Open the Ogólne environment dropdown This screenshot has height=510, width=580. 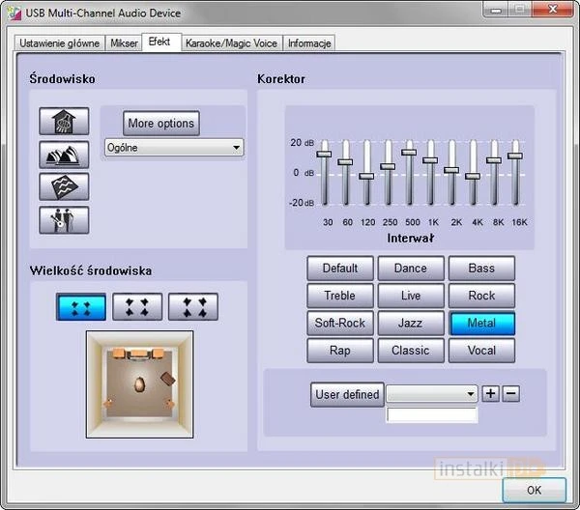click(x=174, y=148)
